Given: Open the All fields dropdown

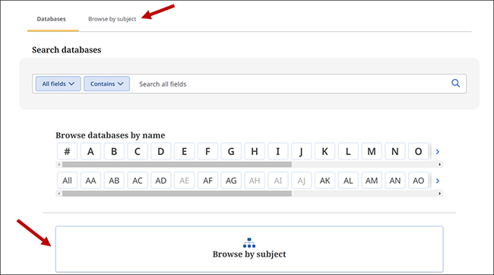Looking at the screenshot, I should tap(58, 84).
